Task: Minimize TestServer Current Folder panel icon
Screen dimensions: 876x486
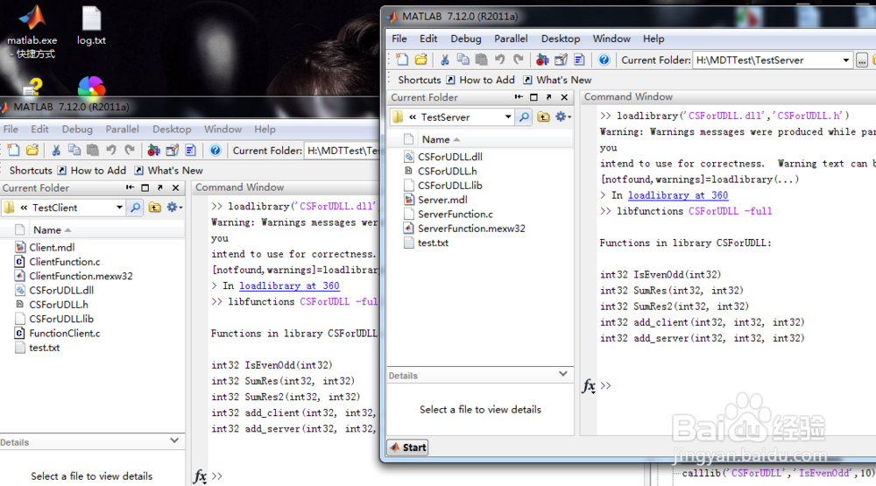Action: tap(519, 97)
